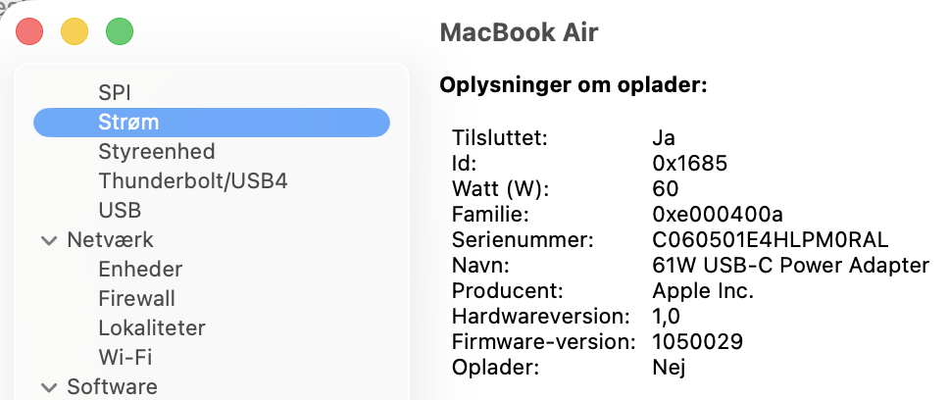Select the Strøm sidebar item

128,122
